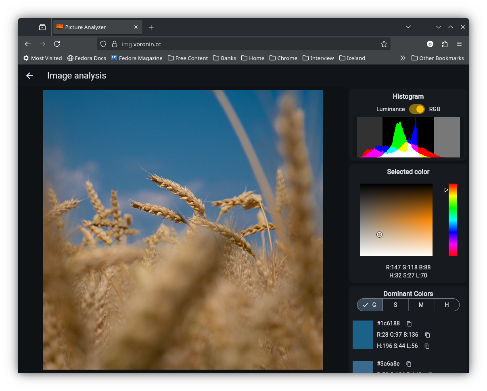
Task: Enable the H dominant colors mode
Action: point(447,305)
